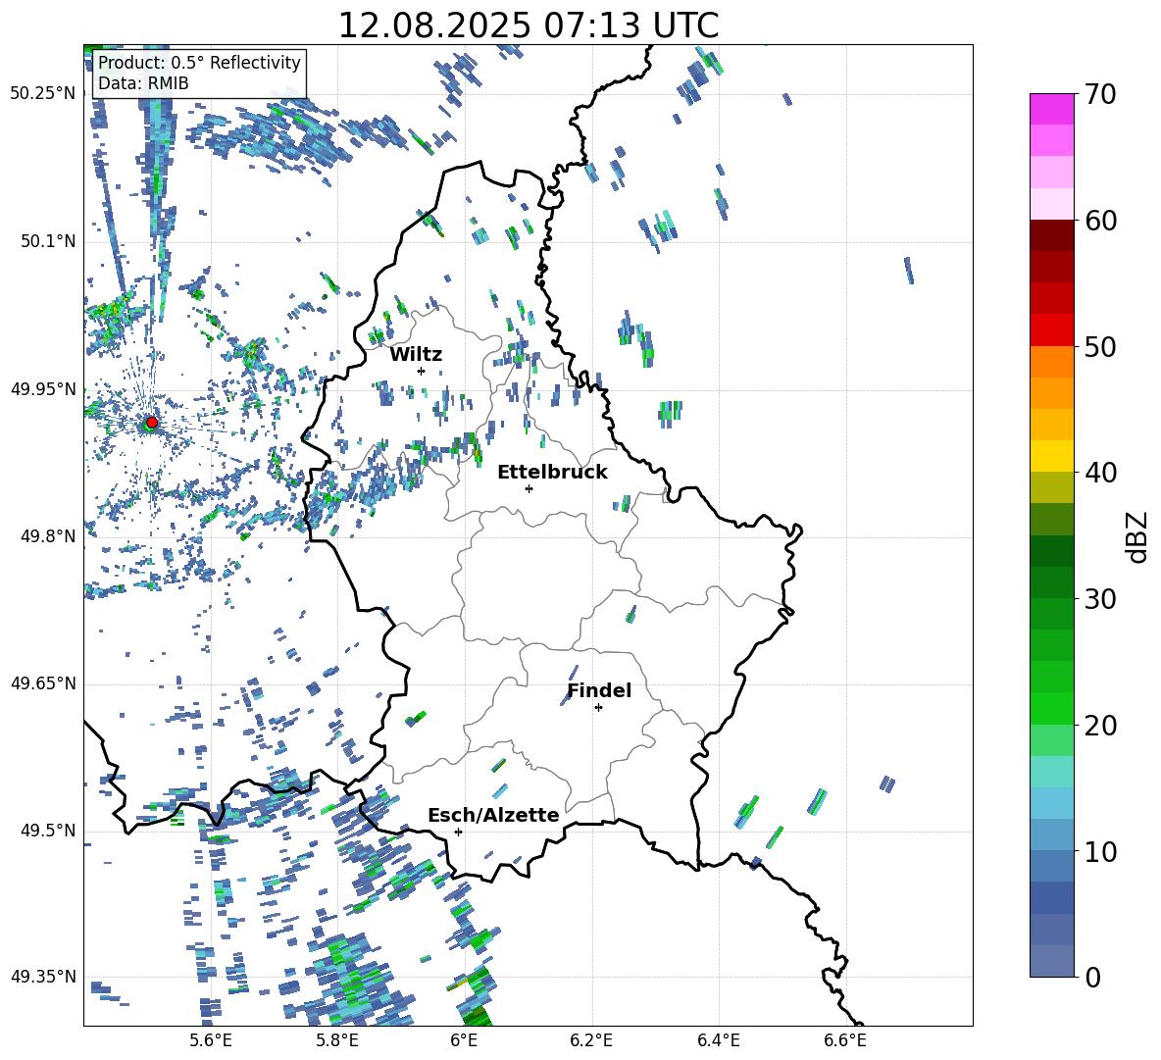Click the 50.25°N latitude label
The width and height of the screenshot is (1161, 1060).
[43, 94]
